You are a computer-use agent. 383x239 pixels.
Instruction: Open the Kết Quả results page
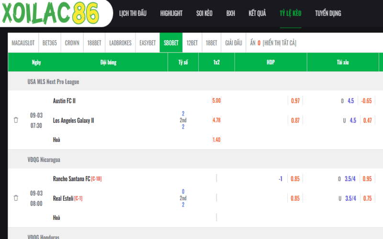(x=258, y=13)
